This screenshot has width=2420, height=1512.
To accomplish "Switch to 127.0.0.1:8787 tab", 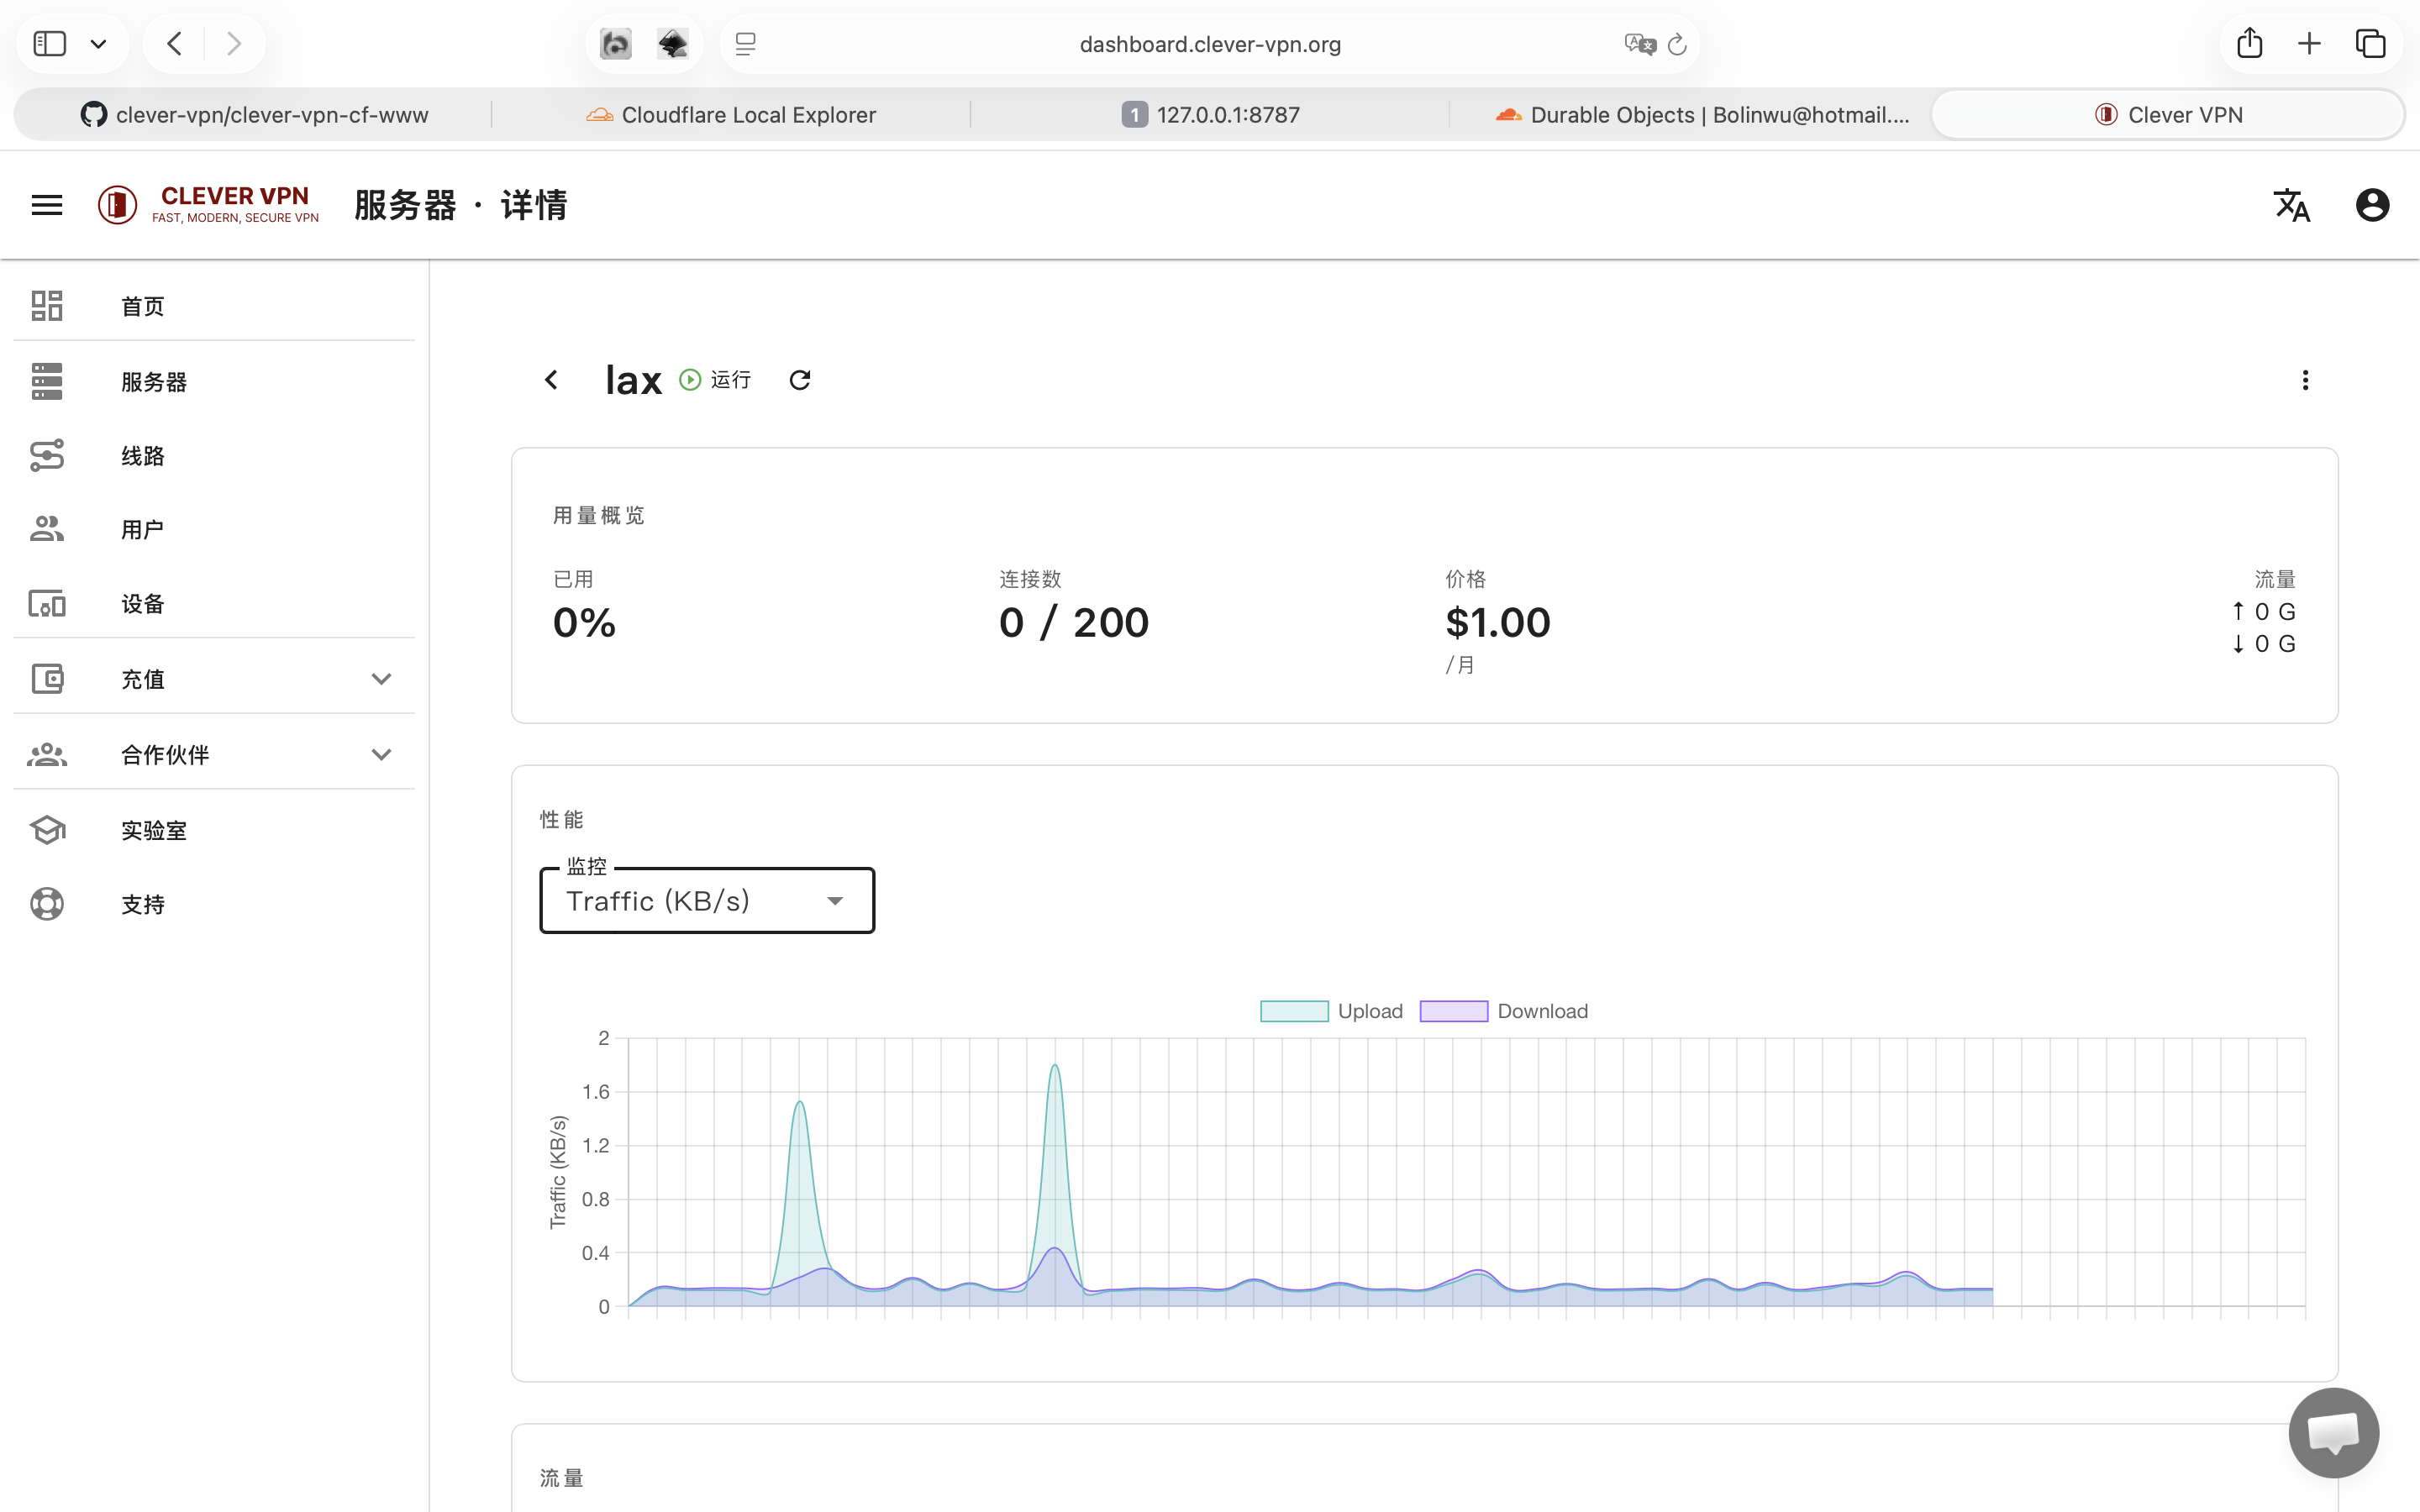I will (x=1210, y=115).
